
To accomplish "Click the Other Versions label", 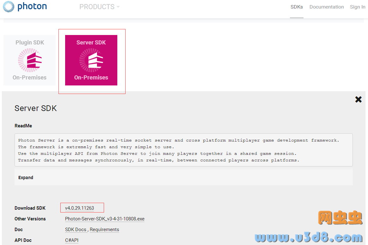I will point(30,219).
